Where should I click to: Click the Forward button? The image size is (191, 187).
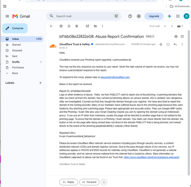click(89, 182)
